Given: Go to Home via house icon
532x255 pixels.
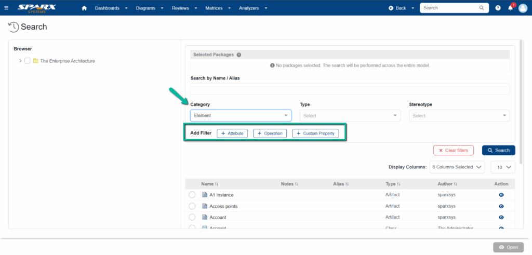Looking at the screenshot, I should pos(85,8).
